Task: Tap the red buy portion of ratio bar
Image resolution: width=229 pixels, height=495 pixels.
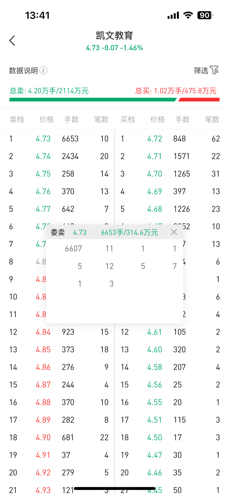Action: click(199, 100)
